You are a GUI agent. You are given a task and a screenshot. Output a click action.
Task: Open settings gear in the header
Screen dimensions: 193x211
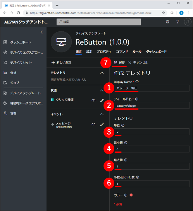coord(167,22)
